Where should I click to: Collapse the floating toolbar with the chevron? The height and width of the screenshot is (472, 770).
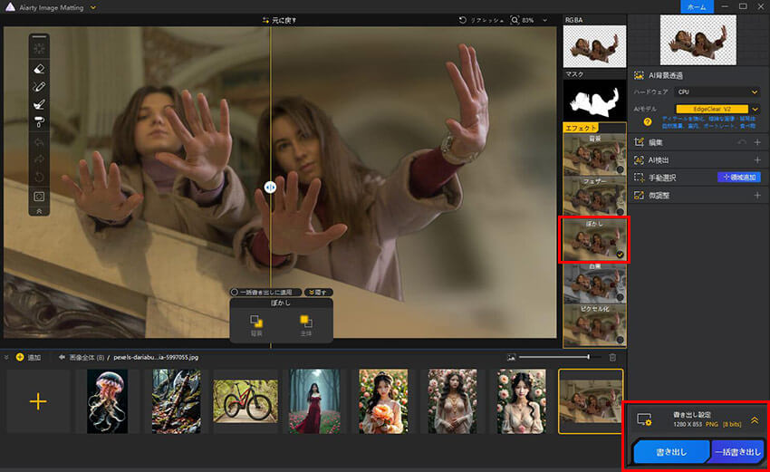39,209
